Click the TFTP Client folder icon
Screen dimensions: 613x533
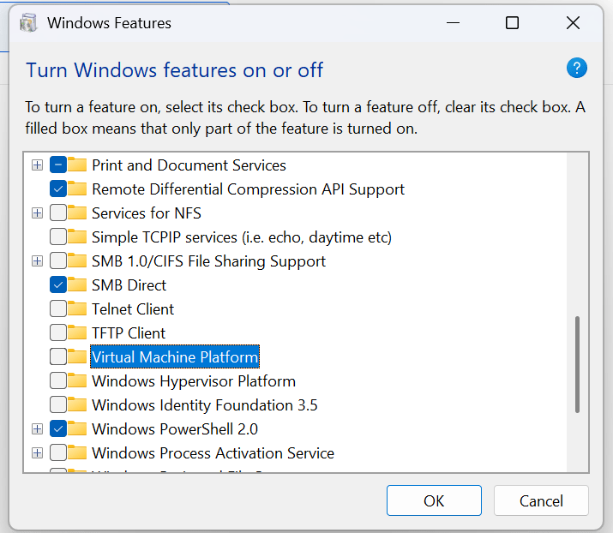(77, 333)
